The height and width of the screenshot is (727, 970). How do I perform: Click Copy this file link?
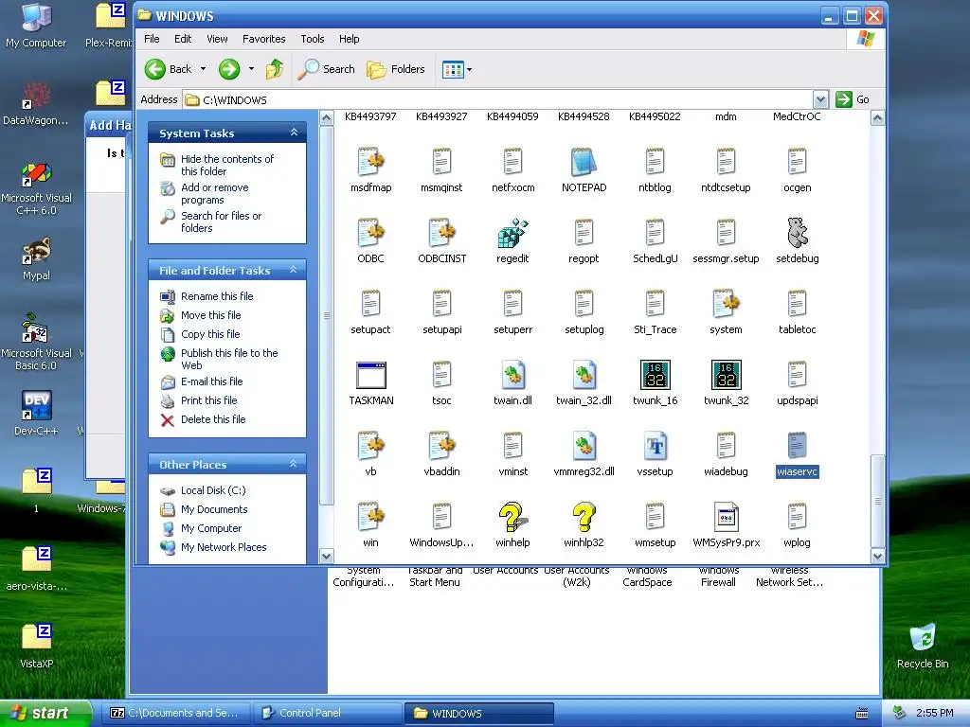point(210,334)
